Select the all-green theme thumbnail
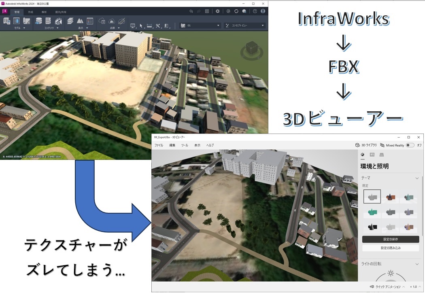 tap(372, 212)
